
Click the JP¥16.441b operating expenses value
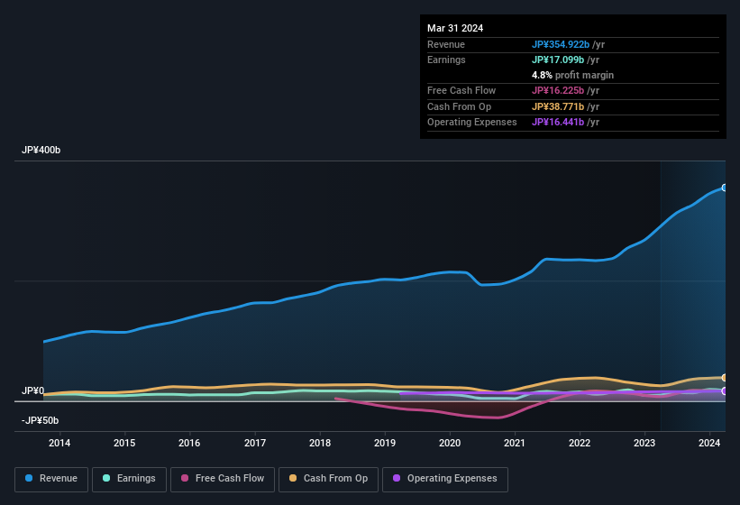(558, 123)
